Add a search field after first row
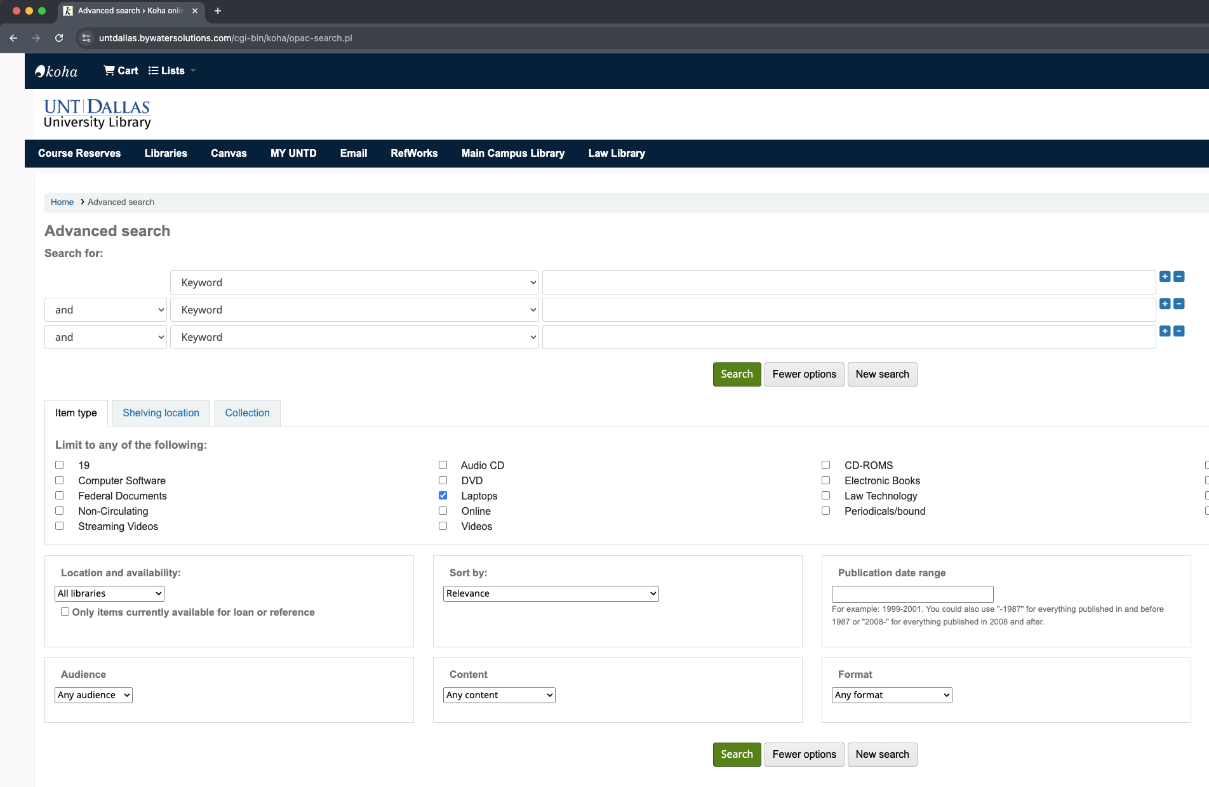This screenshot has height=787, width=1209. (x=1165, y=277)
